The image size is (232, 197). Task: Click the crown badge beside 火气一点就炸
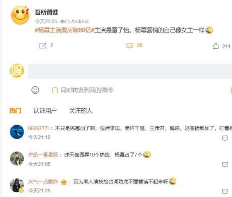pos(64,182)
